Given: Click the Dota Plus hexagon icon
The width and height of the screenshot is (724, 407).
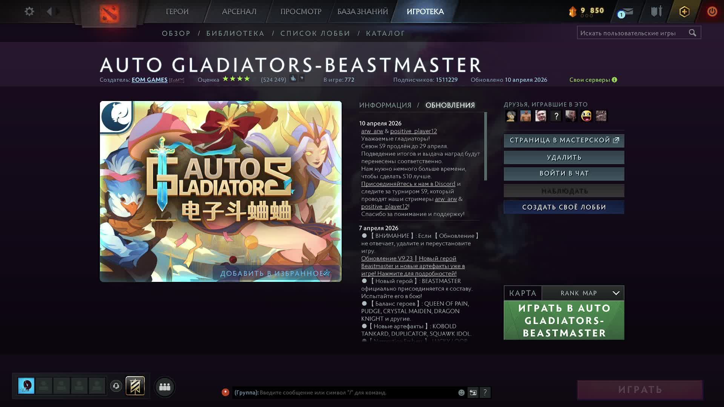Looking at the screenshot, I should tap(684, 12).
